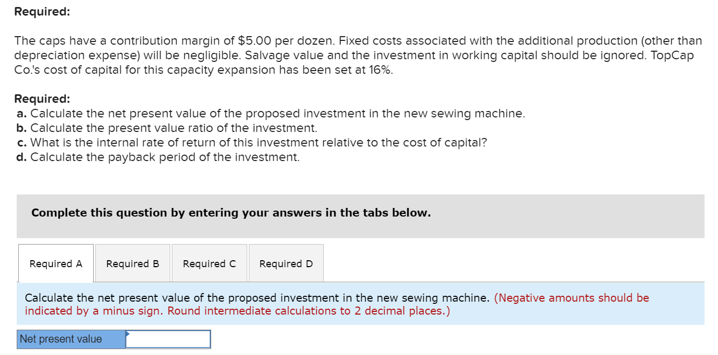Select the active Required A tab
The height and width of the screenshot is (355, 718).
(x=56, y=263)
